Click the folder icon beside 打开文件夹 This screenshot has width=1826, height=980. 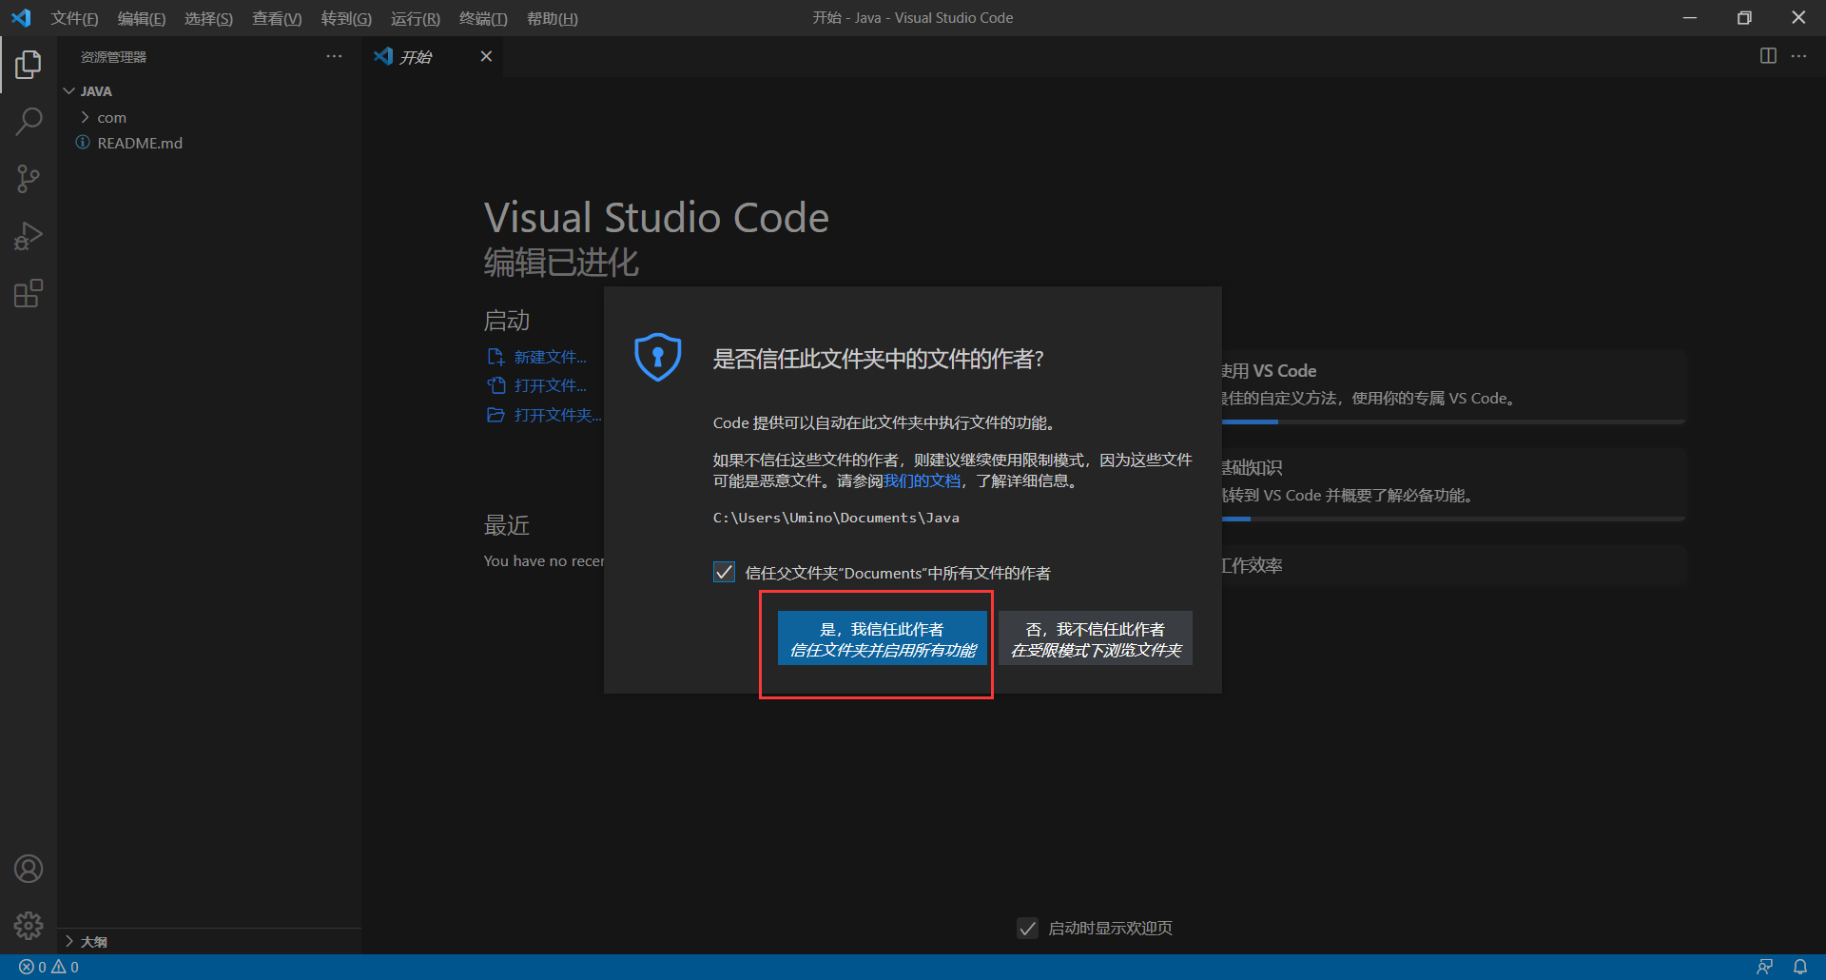(495, 415)
